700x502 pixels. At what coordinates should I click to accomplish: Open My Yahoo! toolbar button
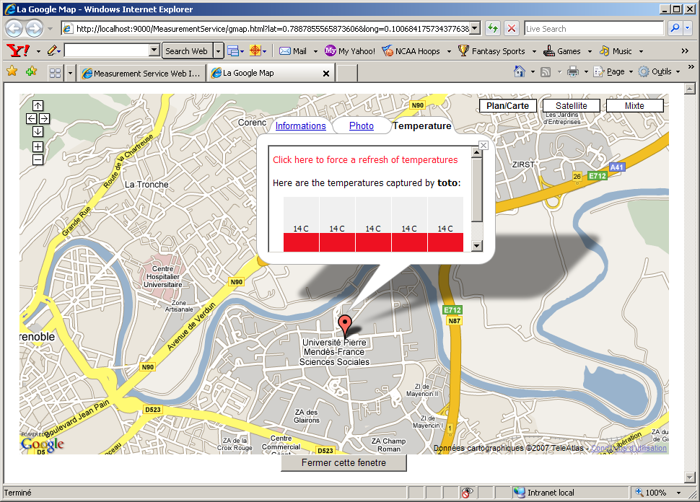[350, 51]
